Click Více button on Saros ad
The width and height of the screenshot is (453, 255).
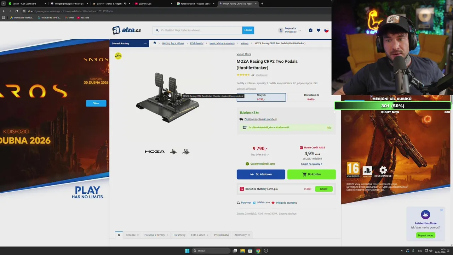96,103
